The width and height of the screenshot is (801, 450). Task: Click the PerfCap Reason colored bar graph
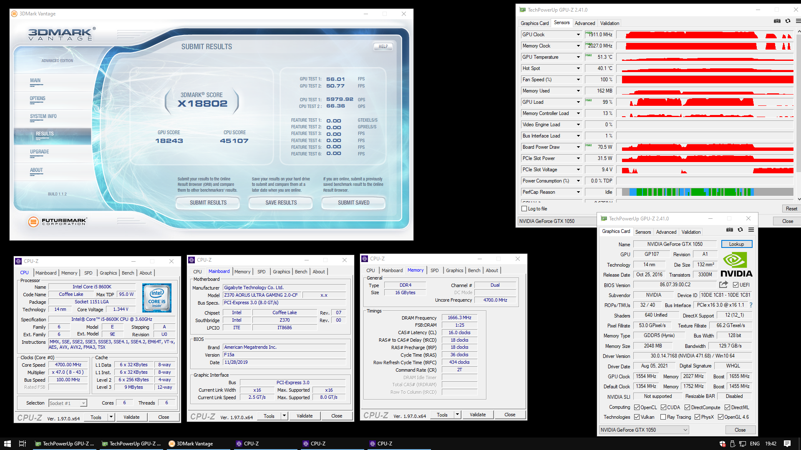[x=705, y=192]
